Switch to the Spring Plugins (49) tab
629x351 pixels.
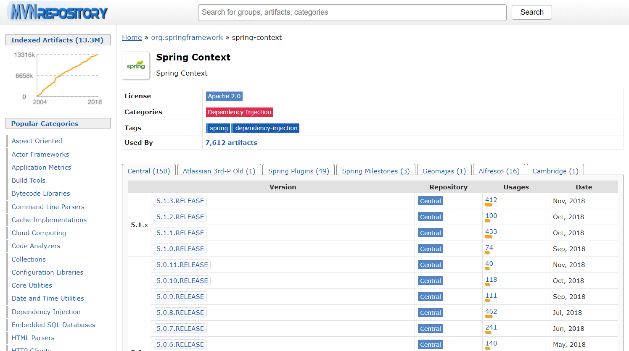(x=299, y=171)
